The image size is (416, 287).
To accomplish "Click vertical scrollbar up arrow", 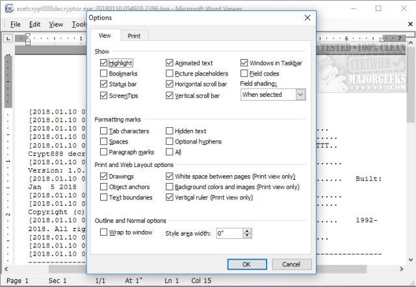I will coord(411,42).
